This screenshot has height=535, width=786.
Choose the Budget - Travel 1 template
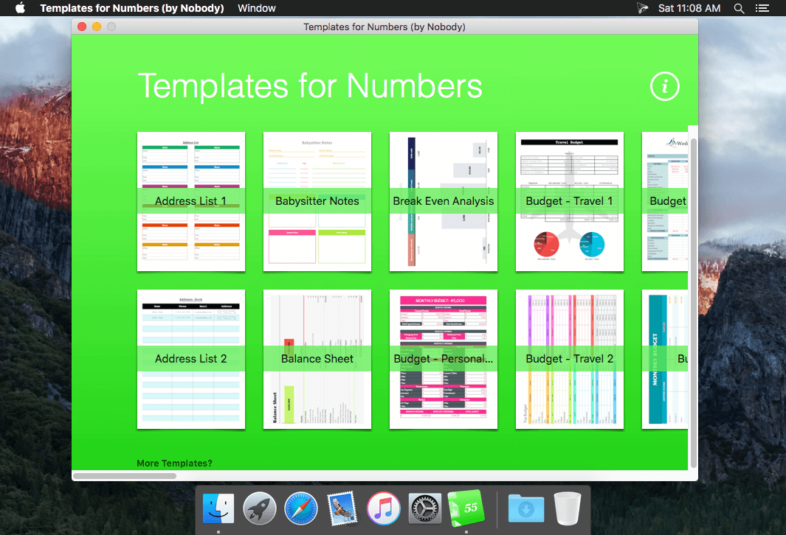click(570, 202)
